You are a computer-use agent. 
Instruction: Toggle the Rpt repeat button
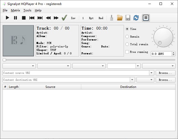91,18
